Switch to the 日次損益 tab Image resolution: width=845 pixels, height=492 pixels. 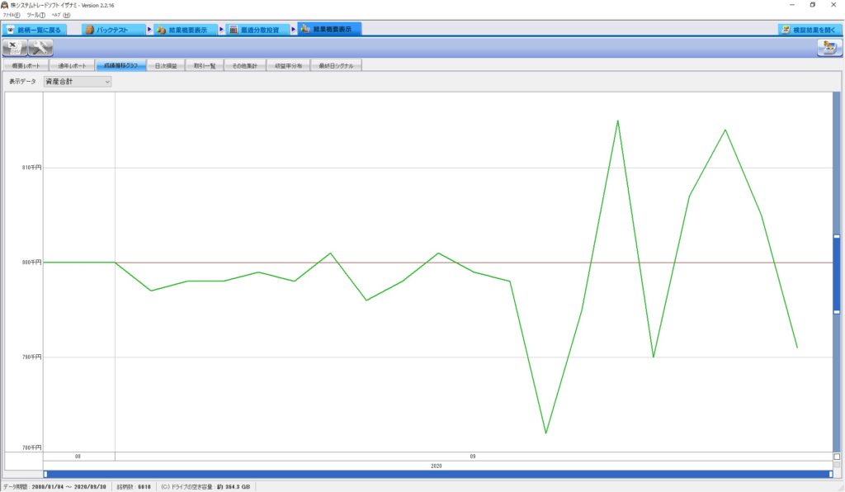point(166,65)
